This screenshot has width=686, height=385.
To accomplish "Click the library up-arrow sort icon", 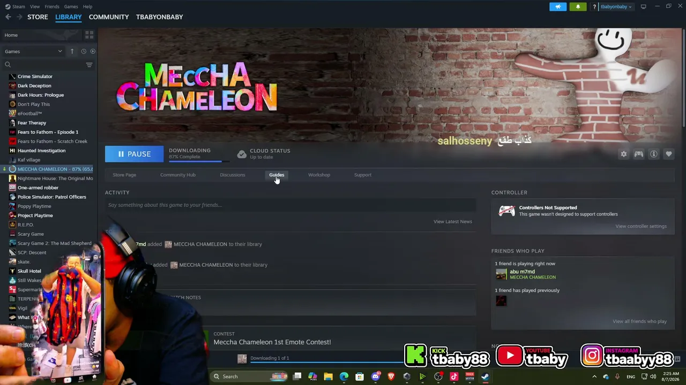I will click(x=72, y=51).
